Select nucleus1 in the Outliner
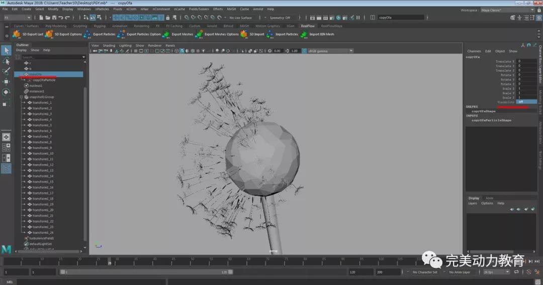Screen dimensions: 543x285 pos(36,85)
